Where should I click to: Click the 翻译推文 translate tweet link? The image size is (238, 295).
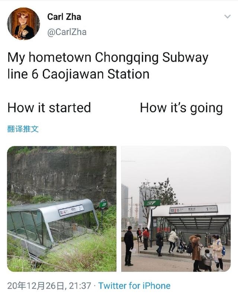[23, 129]
